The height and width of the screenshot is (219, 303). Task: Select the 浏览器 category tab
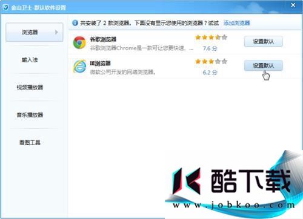point(35,32)
